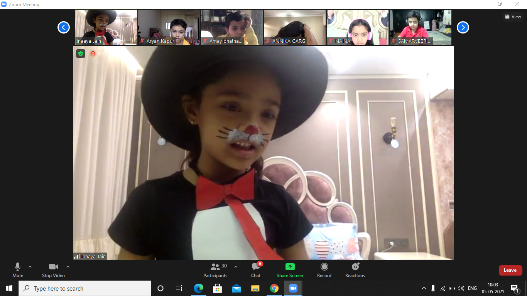
Task: Expand audio options arrow beside Mute
Action: [x=30, y=267]
